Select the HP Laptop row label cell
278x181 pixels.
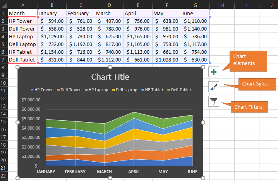point(23,36)
